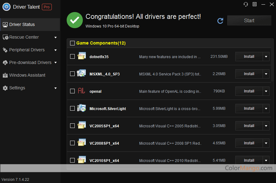
Task: Install the VC2008SP1_x64 component
Action: pos(249,143)
